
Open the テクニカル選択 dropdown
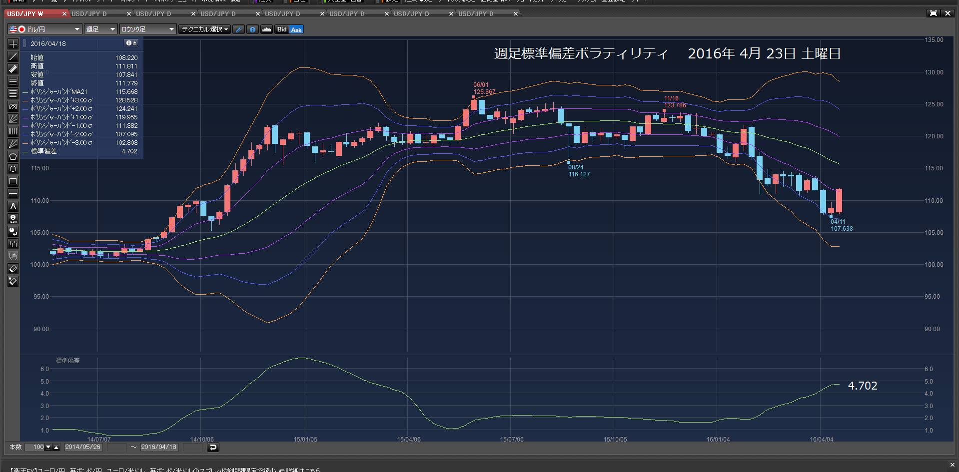click(205, 29)
